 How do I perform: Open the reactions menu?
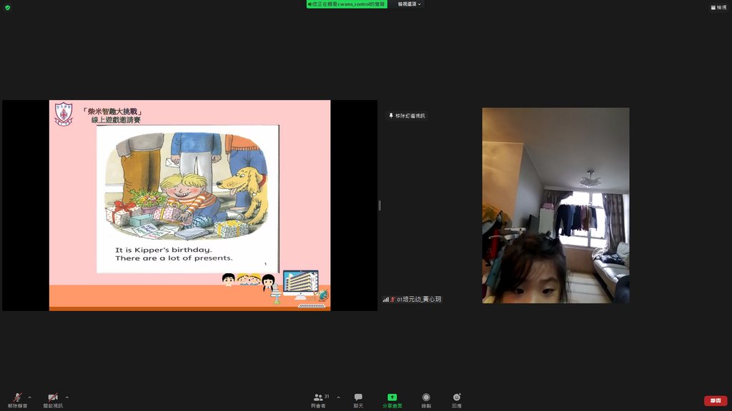[457, 400]
